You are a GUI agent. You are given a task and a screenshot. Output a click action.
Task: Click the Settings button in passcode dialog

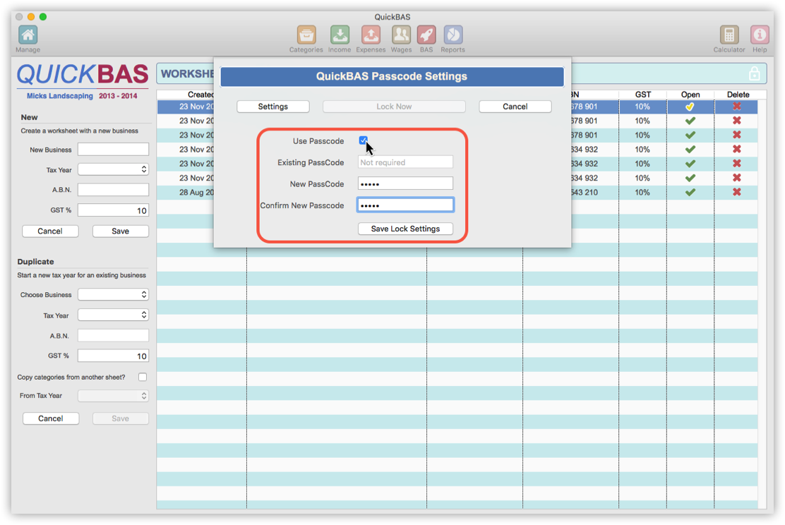[x=272, y=107]
